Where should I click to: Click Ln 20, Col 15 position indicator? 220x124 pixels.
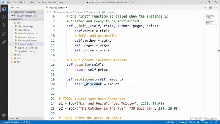[171, 122]
